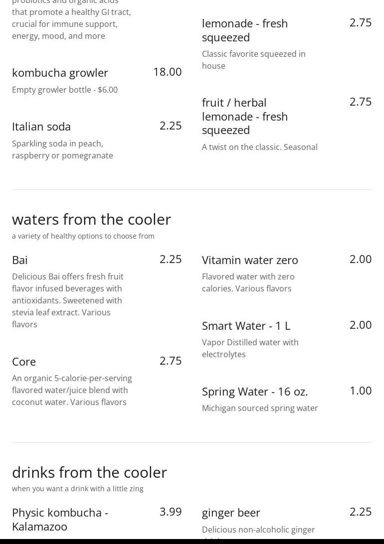Open the lemonade - fresh squeezed item
Screen dimensions: 384x544
tap(244, 30)
